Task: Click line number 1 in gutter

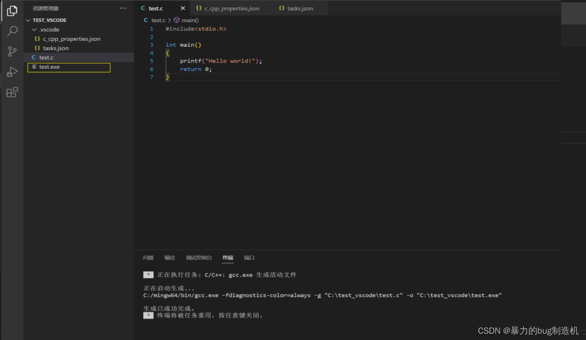Action: pos(152,29)
